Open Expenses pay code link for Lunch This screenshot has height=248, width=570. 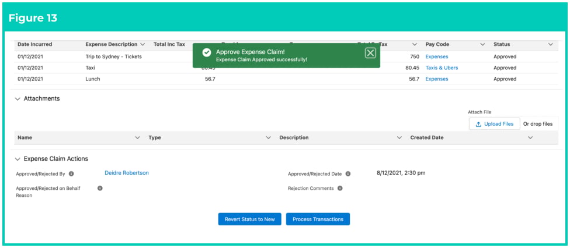437,79
